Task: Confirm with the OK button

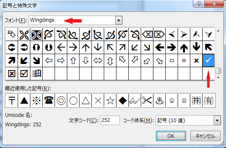Action: point(171,136)
